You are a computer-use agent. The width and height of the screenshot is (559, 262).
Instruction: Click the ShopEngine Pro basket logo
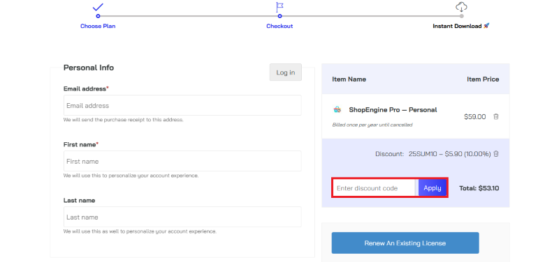pyautogui.click(x=337, y=109)
